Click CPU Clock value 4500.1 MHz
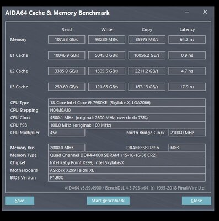The width and height of the screenshot is (219, 221). tap(127, 118)
